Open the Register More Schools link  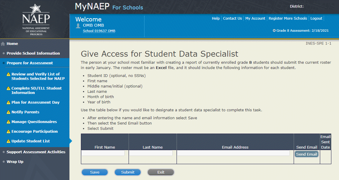288,18
